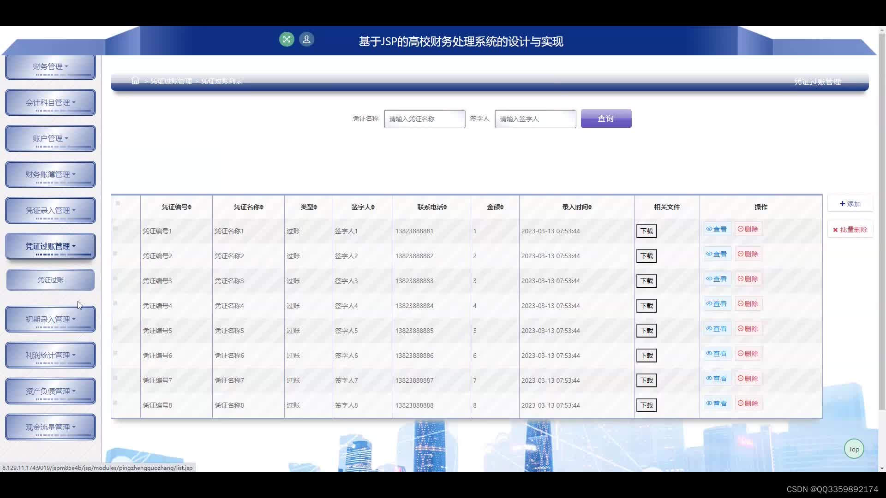Delete row 凭证编号4 with 删除

pyautogui.click(x=748, y=304)
